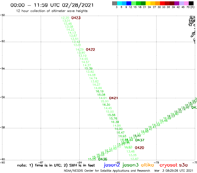The width and height of the screenshot is (197, 173).
Task: Click the NOAA/NESDIS Center credit line
Action: (x=107, y=171)
